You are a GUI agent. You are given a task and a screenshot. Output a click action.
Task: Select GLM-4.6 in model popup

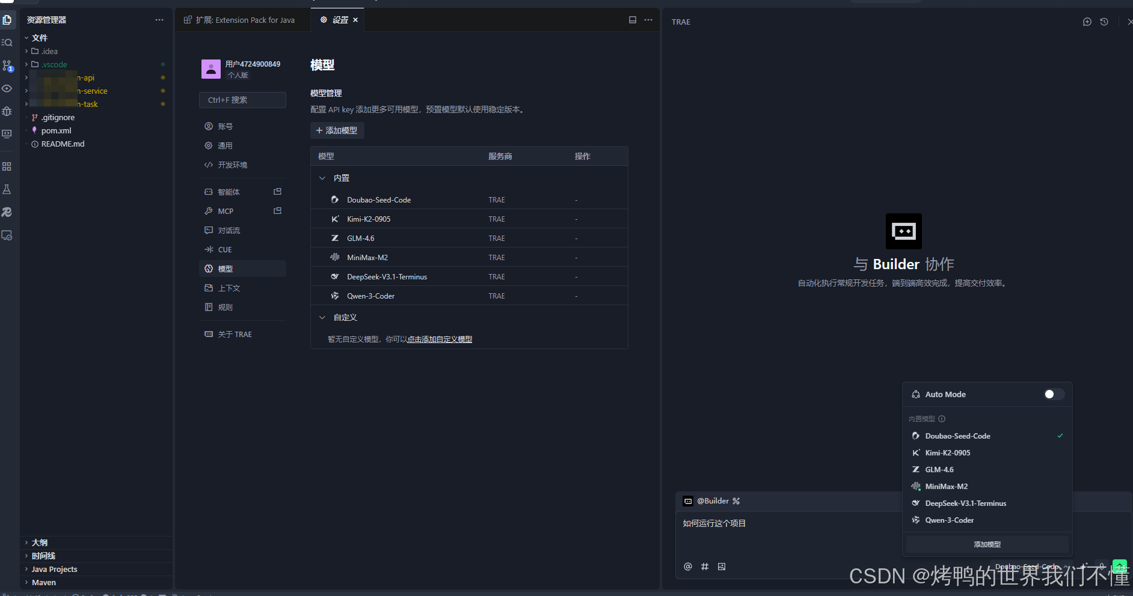pyautogui.click(x=987, y=469)
